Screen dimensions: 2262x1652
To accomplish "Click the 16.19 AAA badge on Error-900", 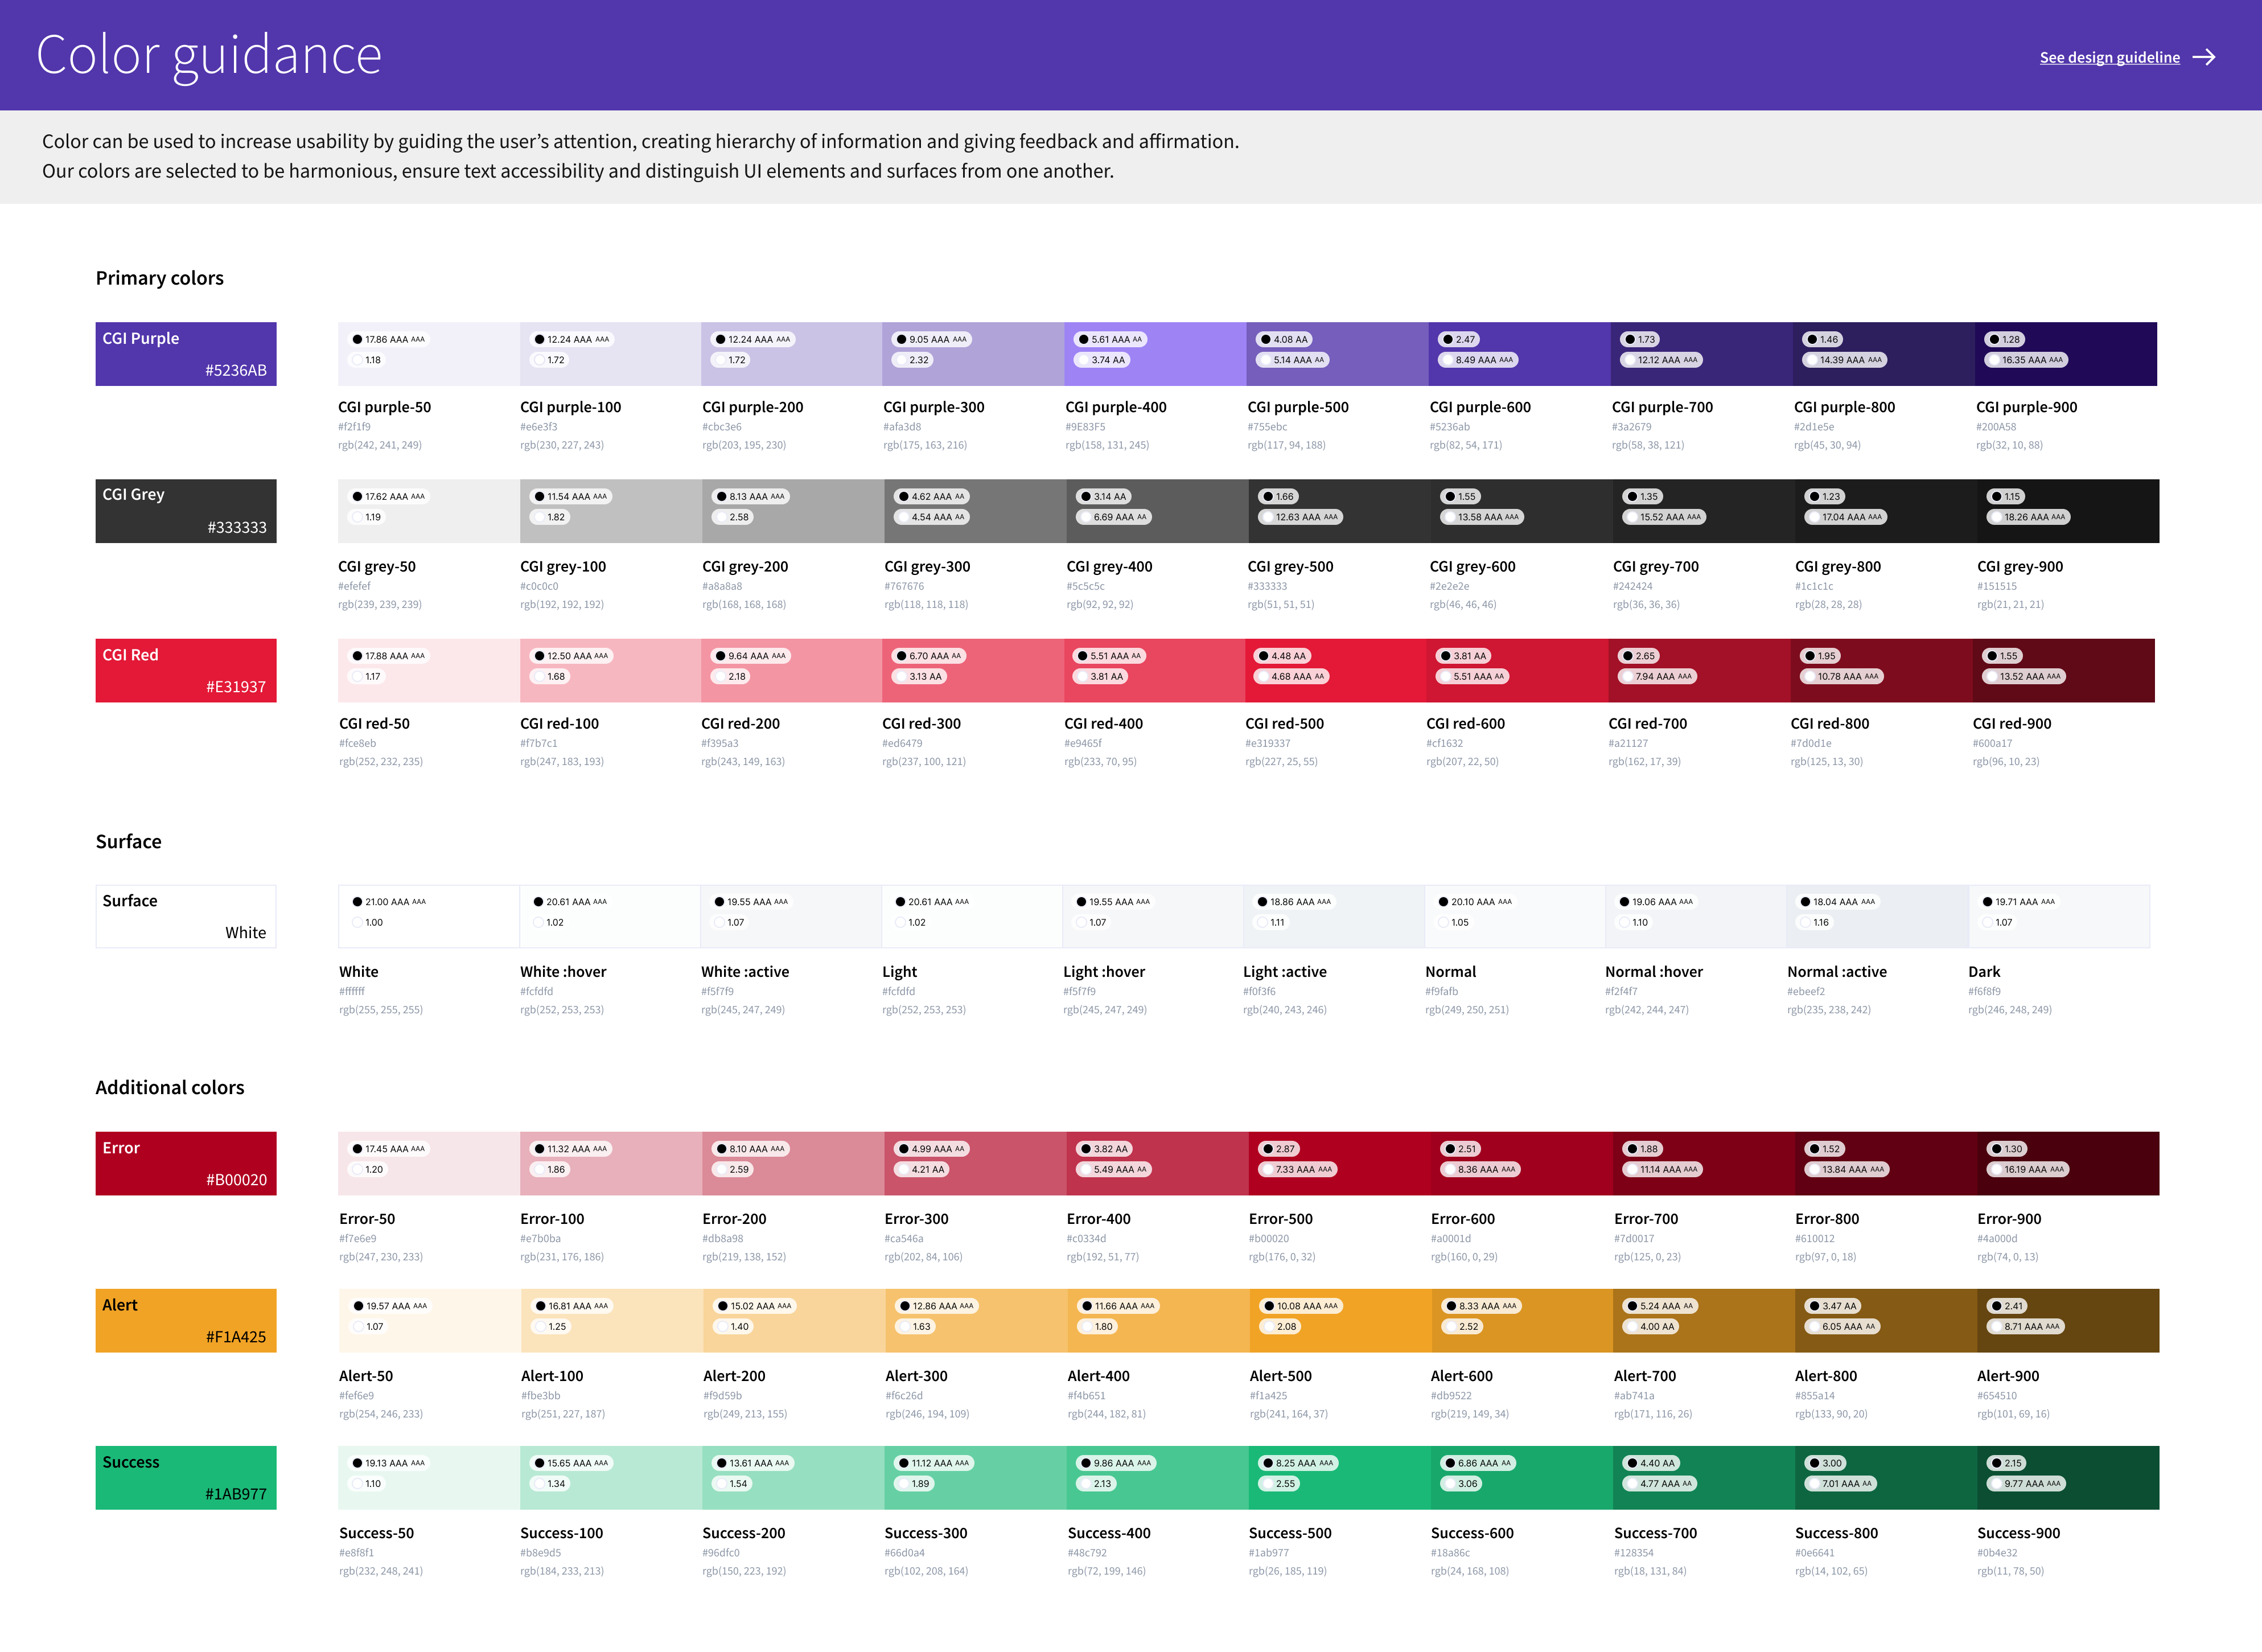I will coord(2027,1170).
